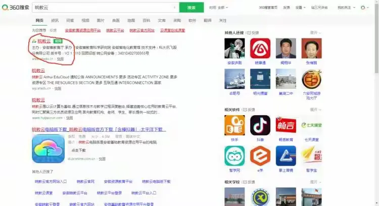Open the 翻译 tab

[207, 21]
